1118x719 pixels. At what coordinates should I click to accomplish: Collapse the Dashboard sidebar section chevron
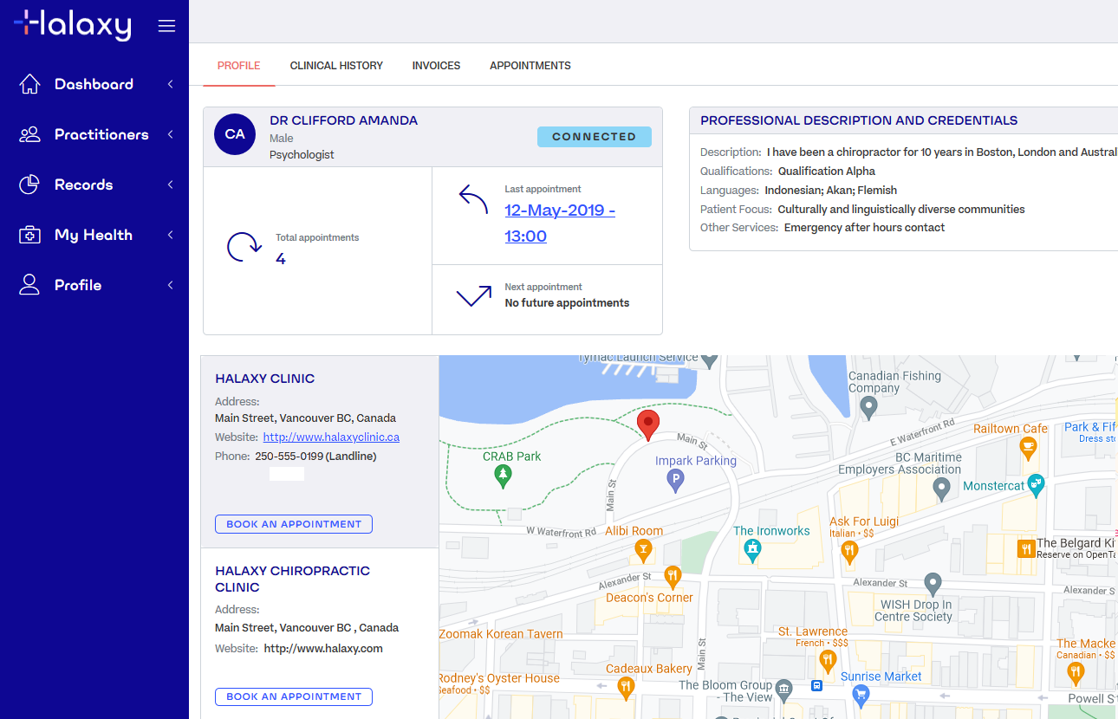[170, 84]
